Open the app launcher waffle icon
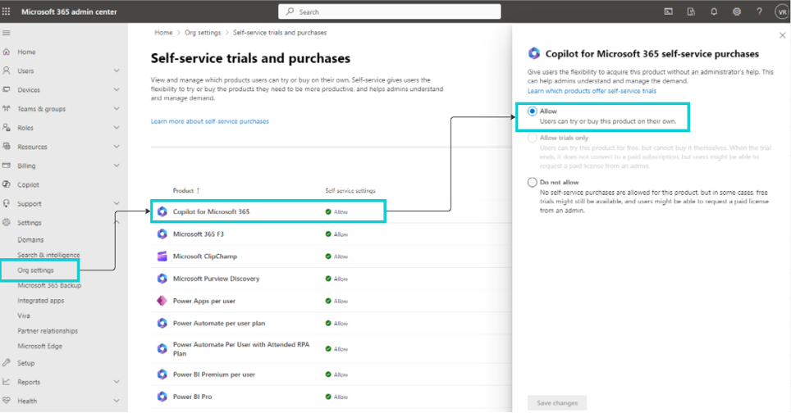The image size is (791, 413). pyautogui.click(x=8, y=11)
